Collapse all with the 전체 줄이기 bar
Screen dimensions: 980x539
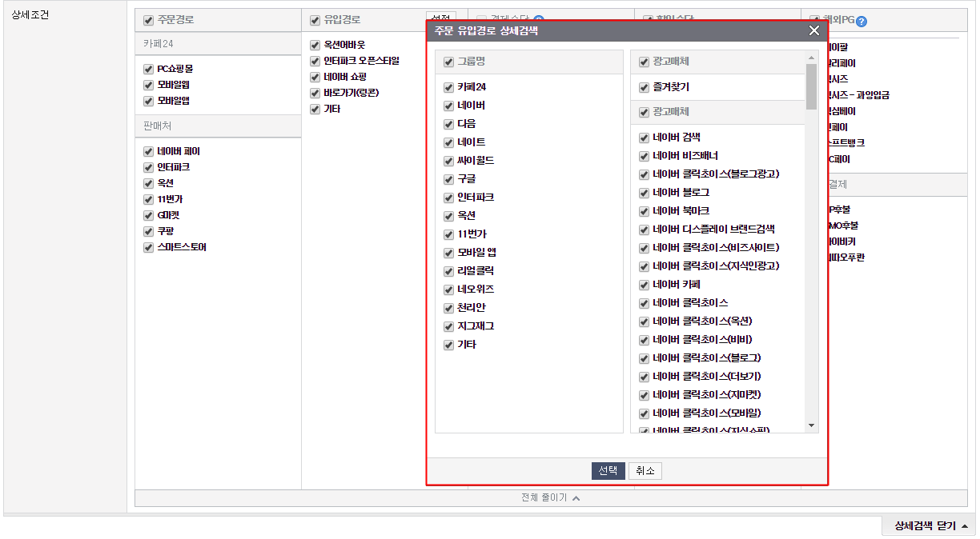(x=551, y=497)
